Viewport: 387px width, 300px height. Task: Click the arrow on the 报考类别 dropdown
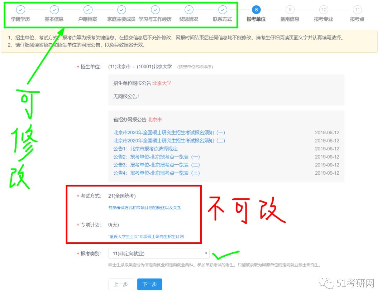[206, 253]
